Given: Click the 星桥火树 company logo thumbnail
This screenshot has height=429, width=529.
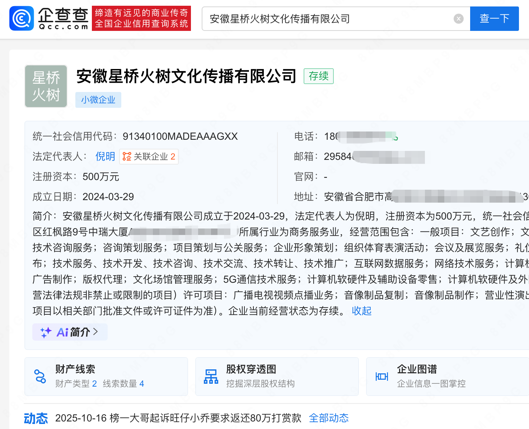Looking at the screenshot, I should point(46,86).
